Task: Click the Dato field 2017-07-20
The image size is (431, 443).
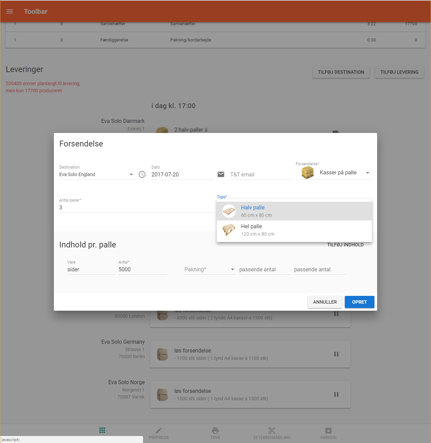Action: pos(183,174)
